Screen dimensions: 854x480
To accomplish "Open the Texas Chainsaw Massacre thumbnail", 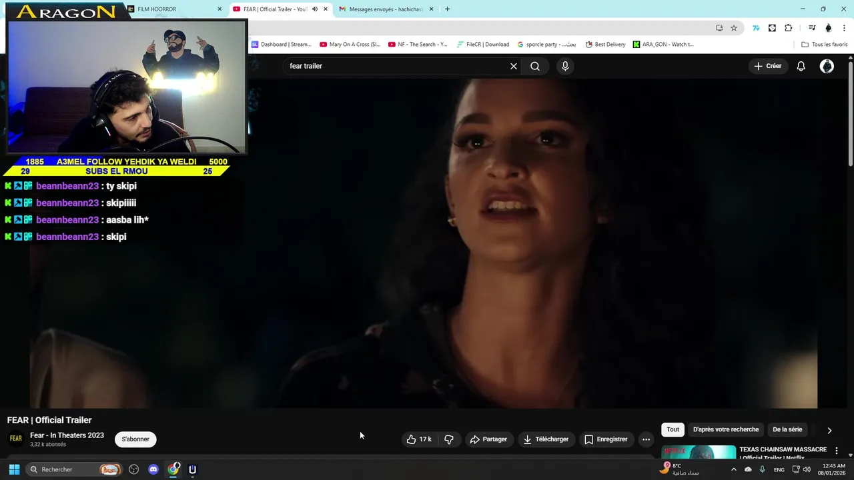I will pos(699,452).
